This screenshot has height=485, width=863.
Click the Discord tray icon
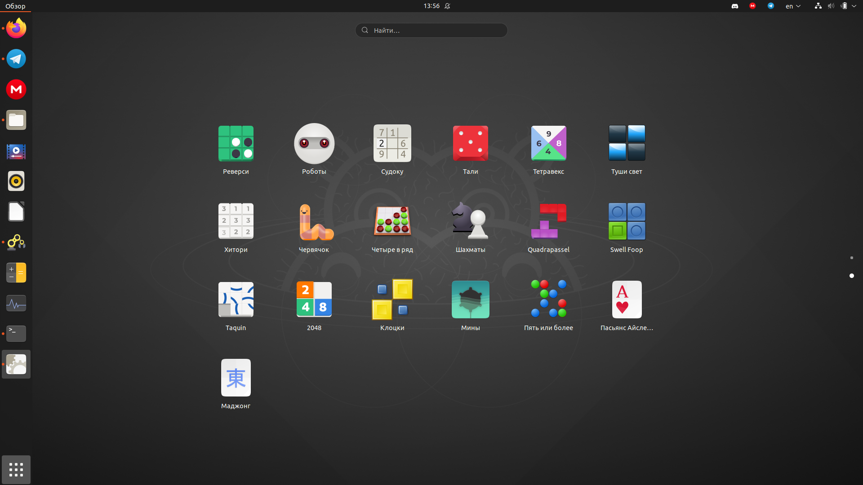[x=735, y=6]
